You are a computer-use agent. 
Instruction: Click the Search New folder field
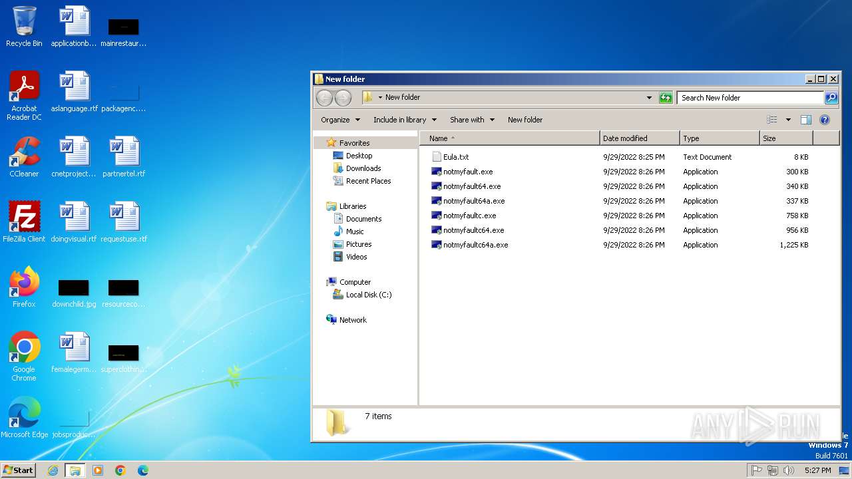point(750,98)
